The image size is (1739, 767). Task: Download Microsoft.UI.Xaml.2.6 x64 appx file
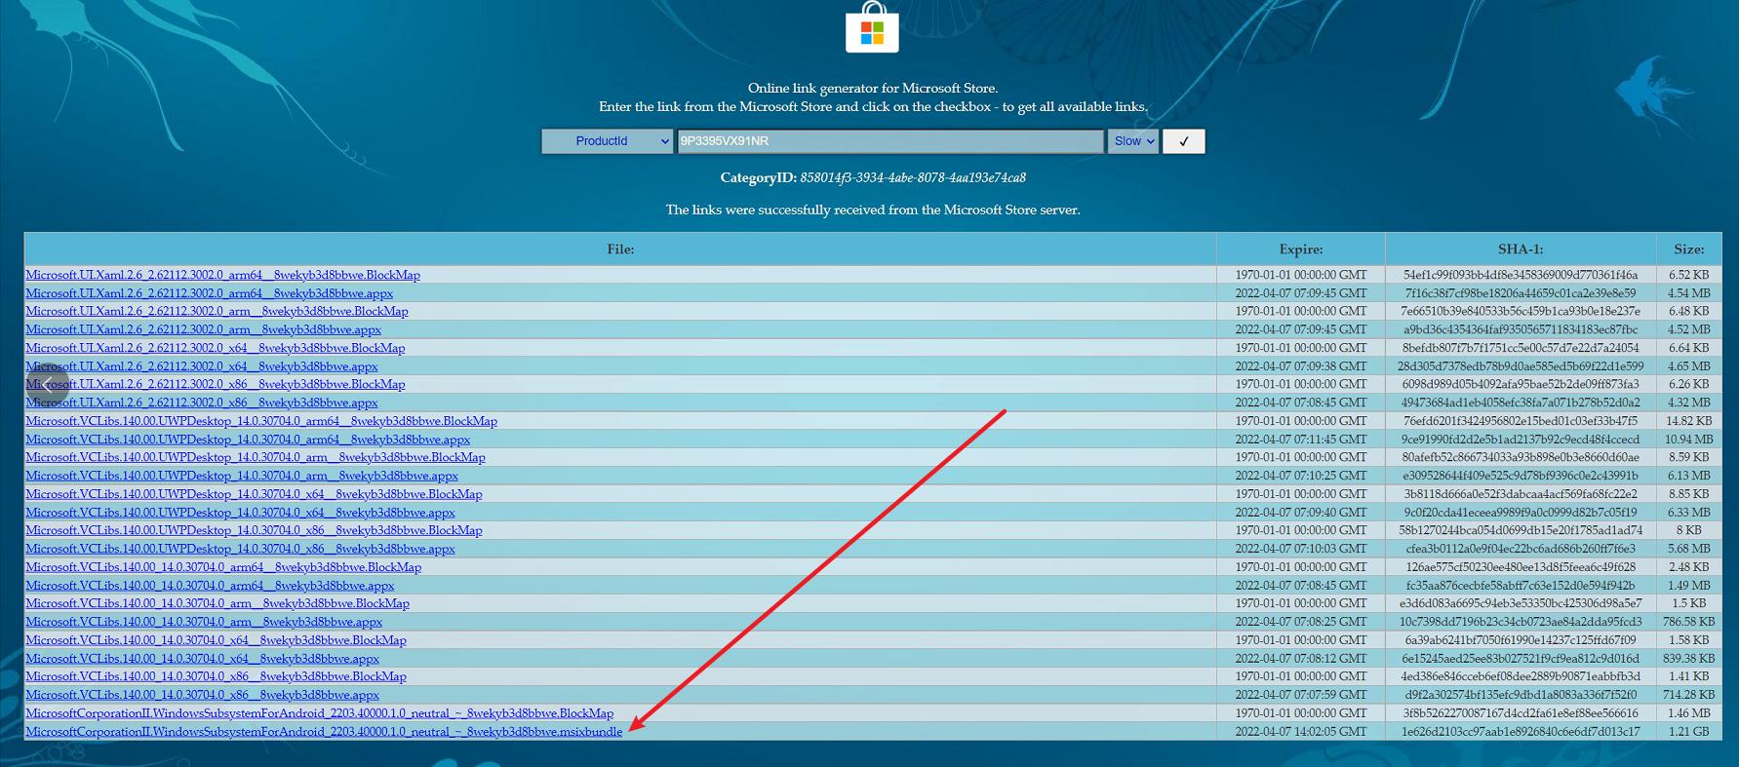(202, 366)
